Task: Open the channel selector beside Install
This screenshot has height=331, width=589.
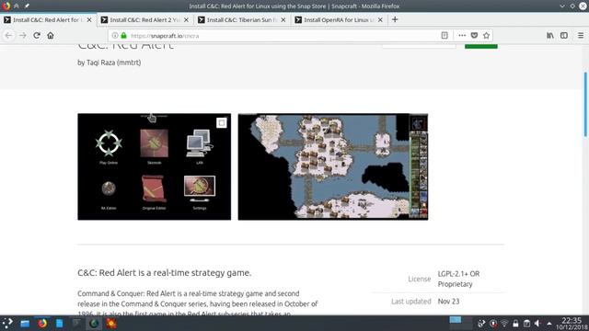Action: 419,46
